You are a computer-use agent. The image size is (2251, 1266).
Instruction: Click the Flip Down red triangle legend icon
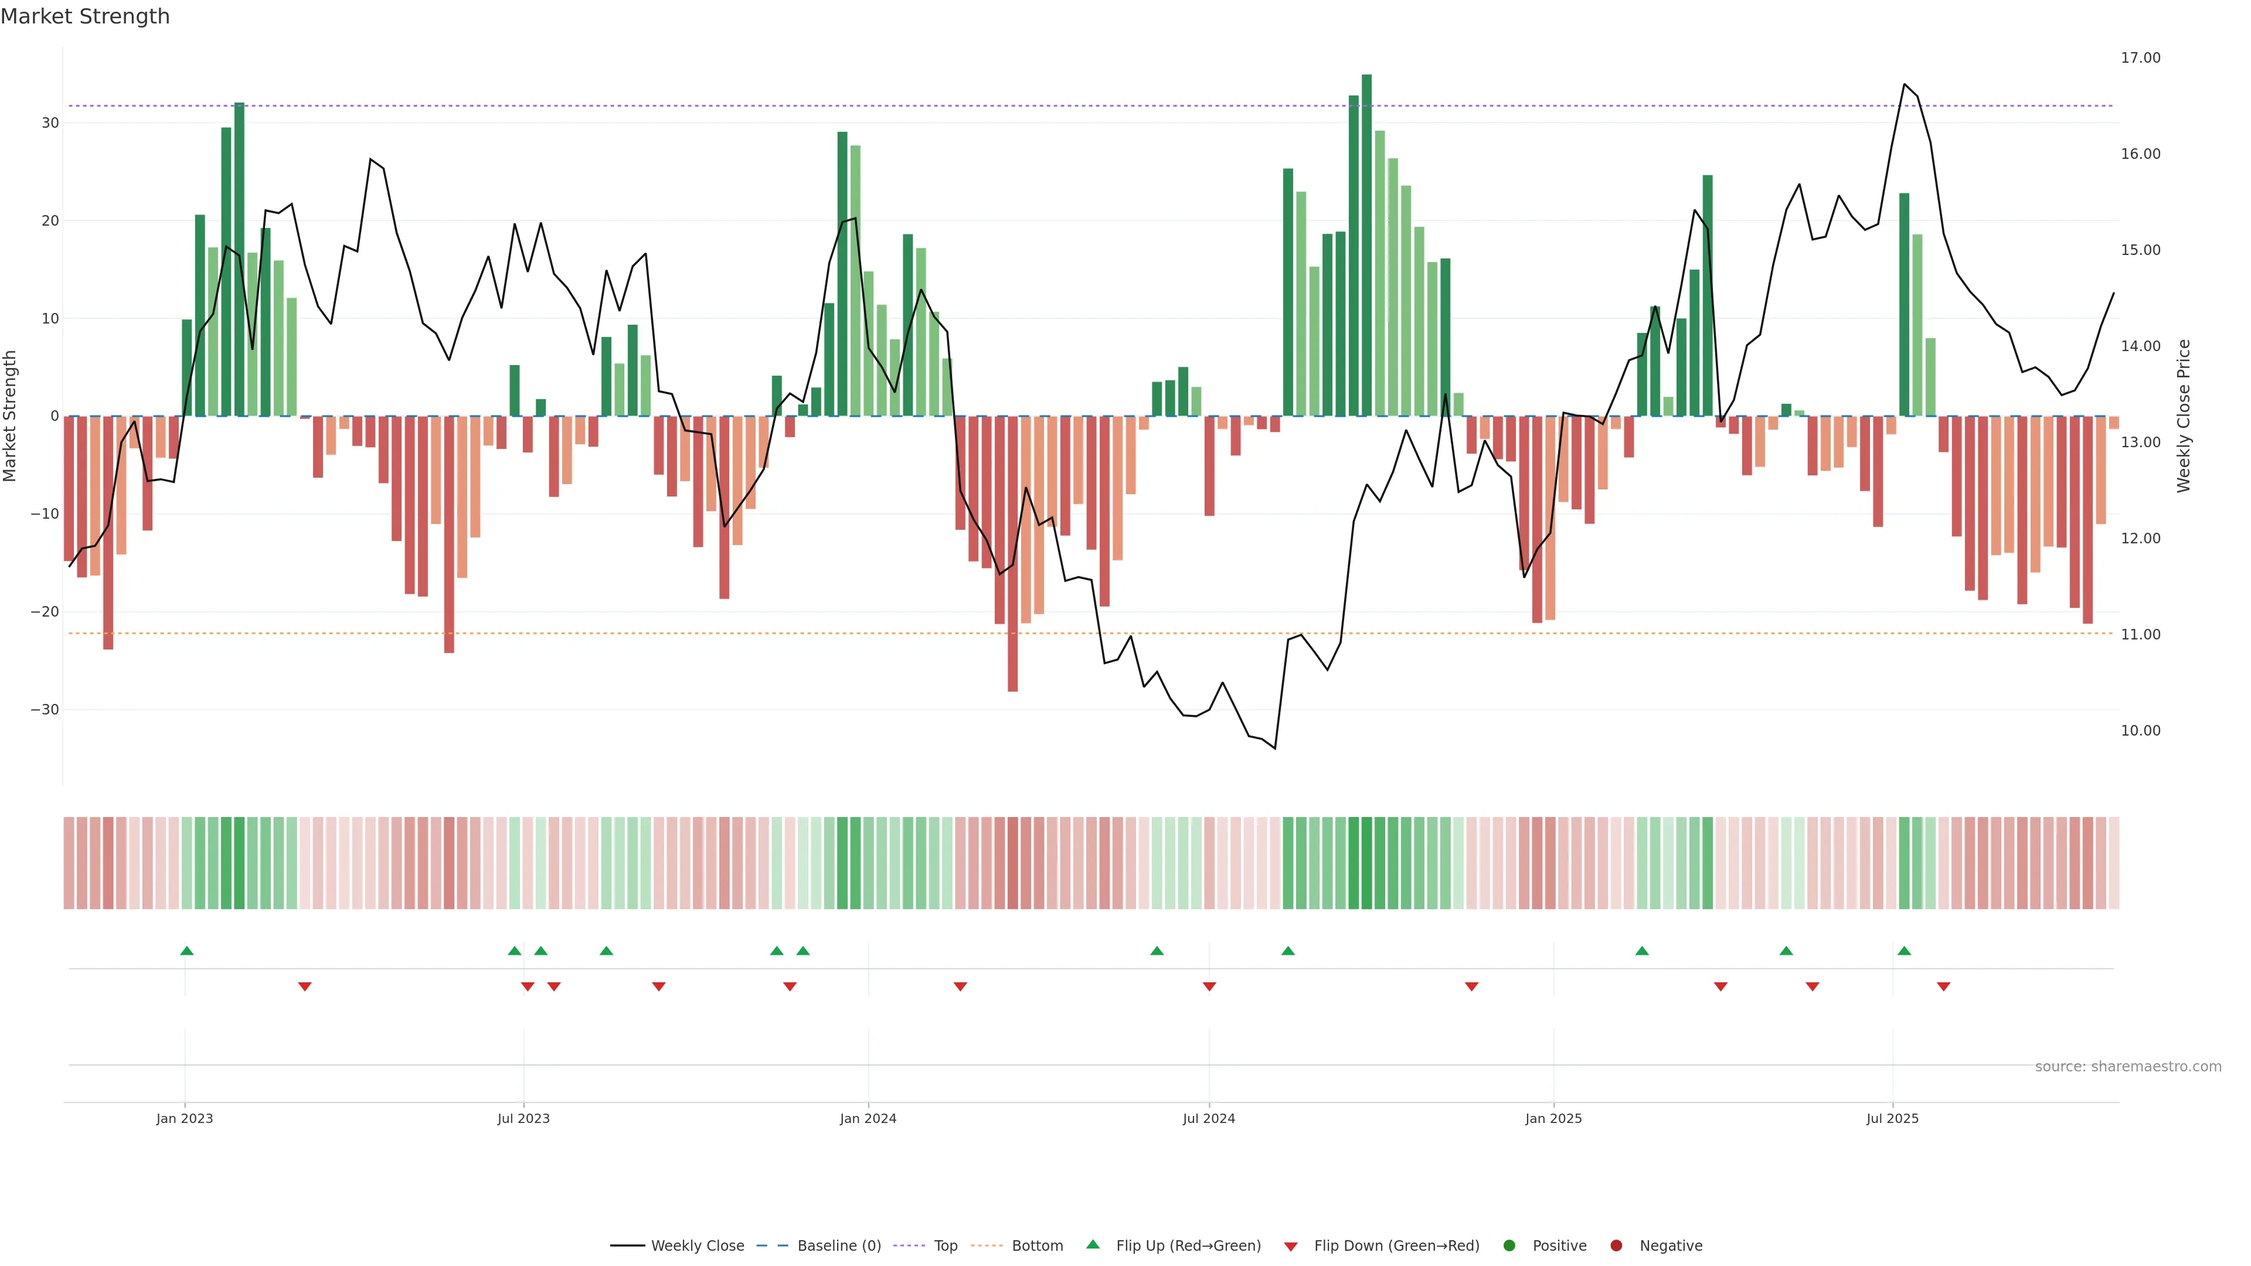pyautogui.click(x=1291, y=1247)
